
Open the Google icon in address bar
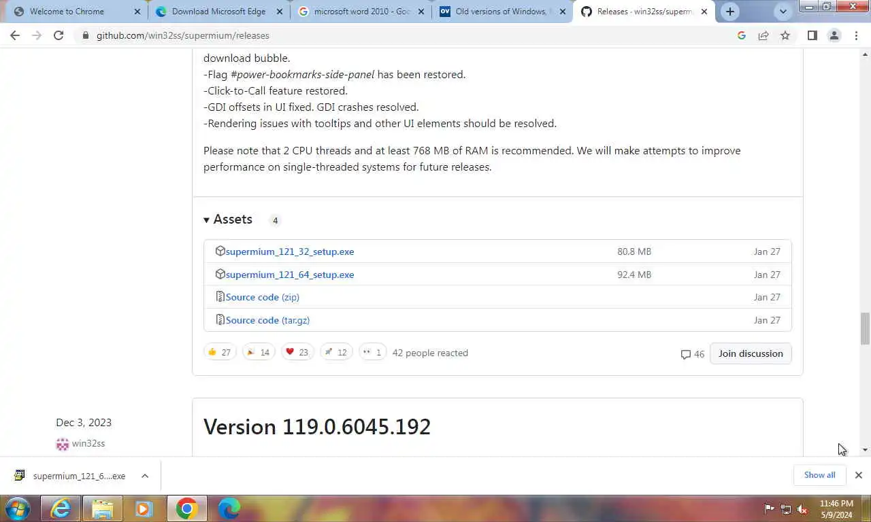coord(742,35)
